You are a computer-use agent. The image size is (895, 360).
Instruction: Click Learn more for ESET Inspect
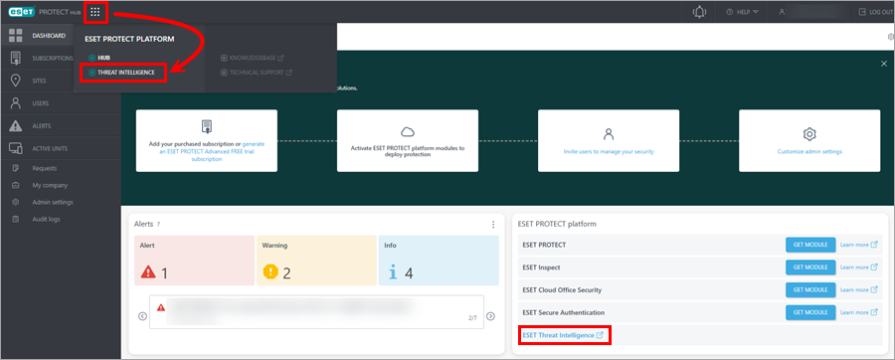point(859,267)
